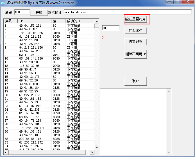This screenshot has width=195, height=157.
Task: Select row with IP 49.94.147.202
Action: [49, 51]
